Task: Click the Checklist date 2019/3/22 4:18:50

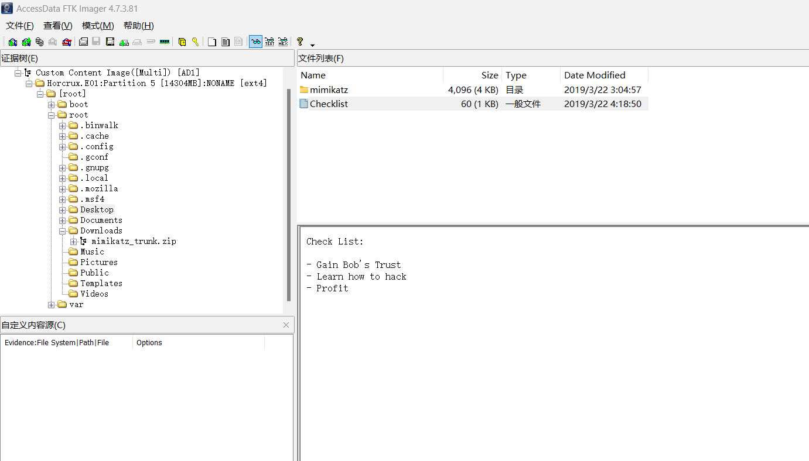Action: (602, 104)
